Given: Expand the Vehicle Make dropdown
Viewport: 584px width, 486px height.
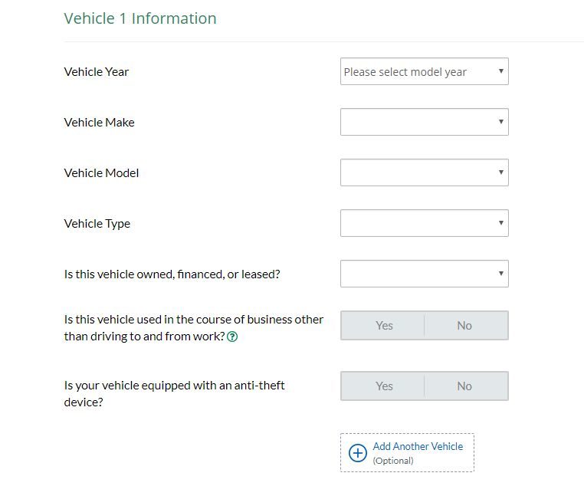Looking at the screenshot, I should click(425, 122).
